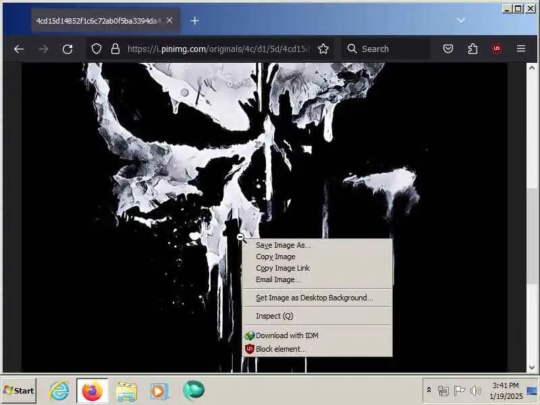Open the volume speaker icon
Screen dimensions: 540x405
click(476, 391)
